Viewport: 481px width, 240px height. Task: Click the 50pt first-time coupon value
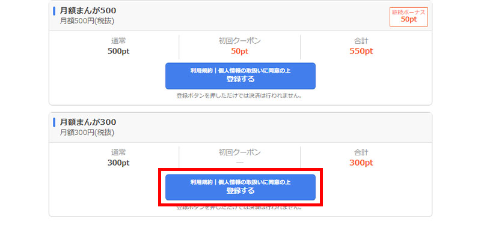[240, 51]
